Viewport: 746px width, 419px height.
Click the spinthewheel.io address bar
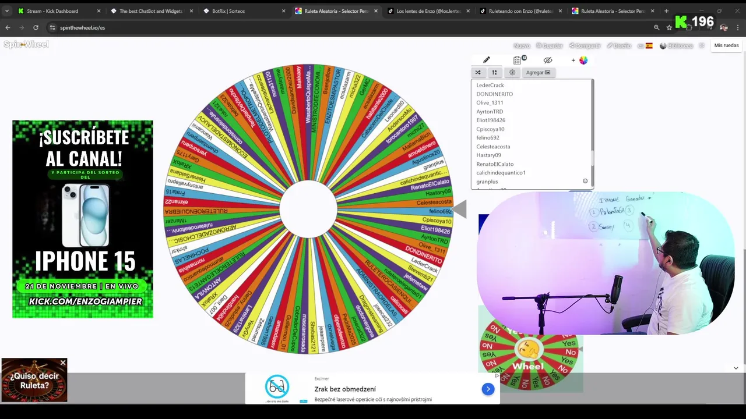coord(350,27)
